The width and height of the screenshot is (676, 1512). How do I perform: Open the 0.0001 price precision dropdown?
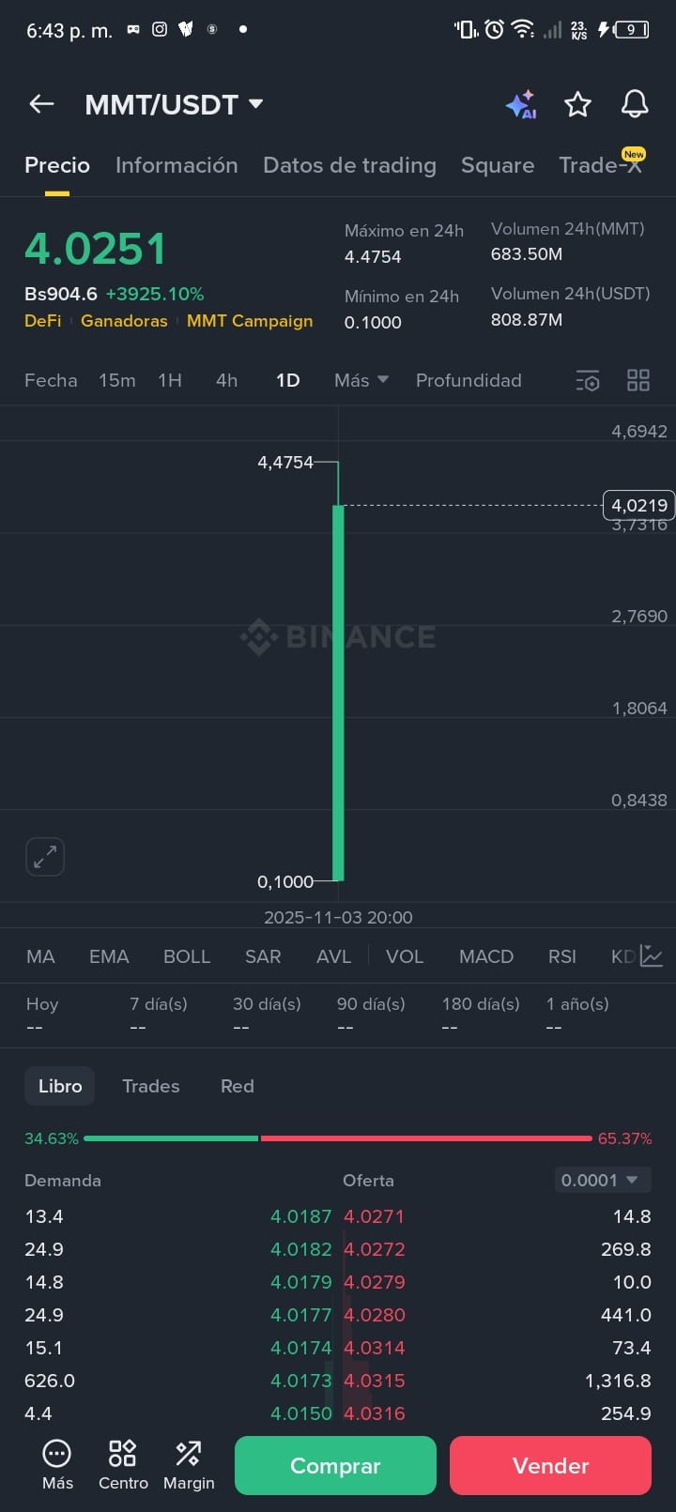click(x=600, y=1180)
